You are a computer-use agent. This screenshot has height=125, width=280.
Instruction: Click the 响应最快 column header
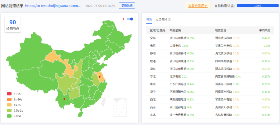(175, 31)
